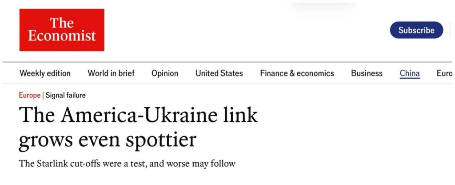Viewport: 455px width, 185px height.
Task: Click the America-Ukraine link headline
Action: (x=138, y=127)
